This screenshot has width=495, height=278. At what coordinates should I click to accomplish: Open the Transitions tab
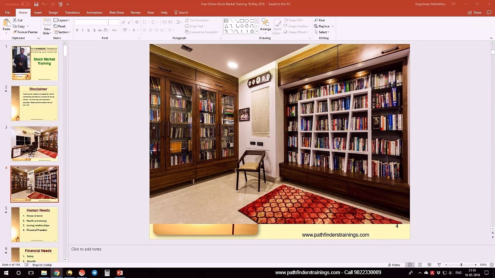pyautogui.click(x=72, y=12)
